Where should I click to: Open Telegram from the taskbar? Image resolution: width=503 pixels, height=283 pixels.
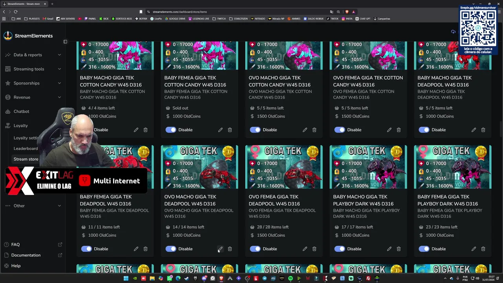point(264,278)
